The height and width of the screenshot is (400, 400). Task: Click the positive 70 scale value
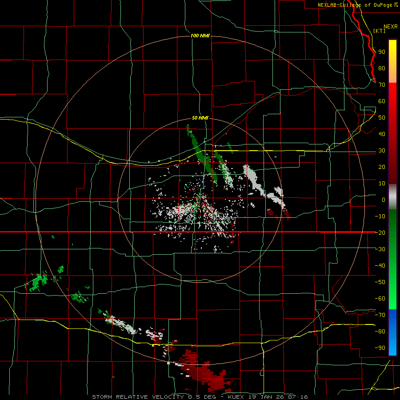point(382,85)
